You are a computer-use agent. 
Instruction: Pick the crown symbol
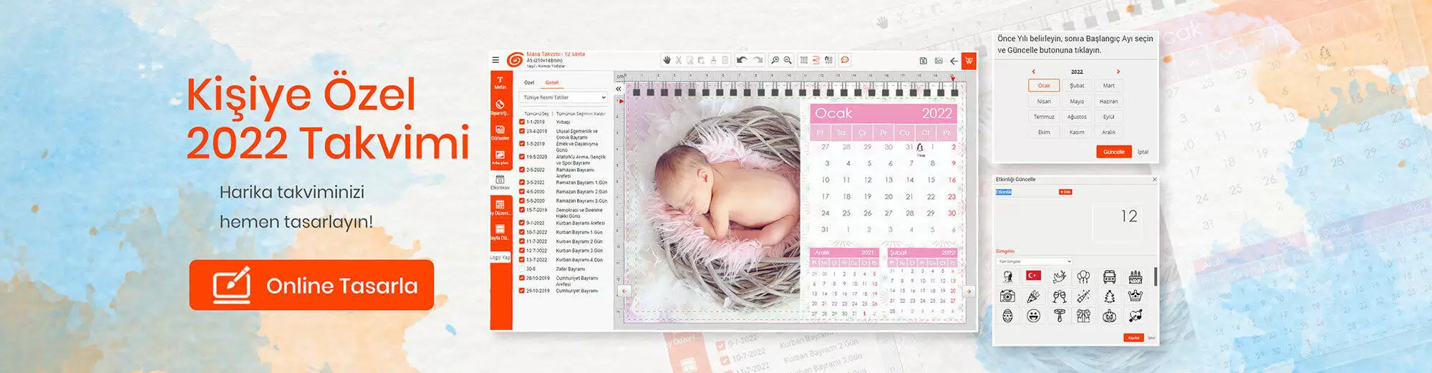1135,296
